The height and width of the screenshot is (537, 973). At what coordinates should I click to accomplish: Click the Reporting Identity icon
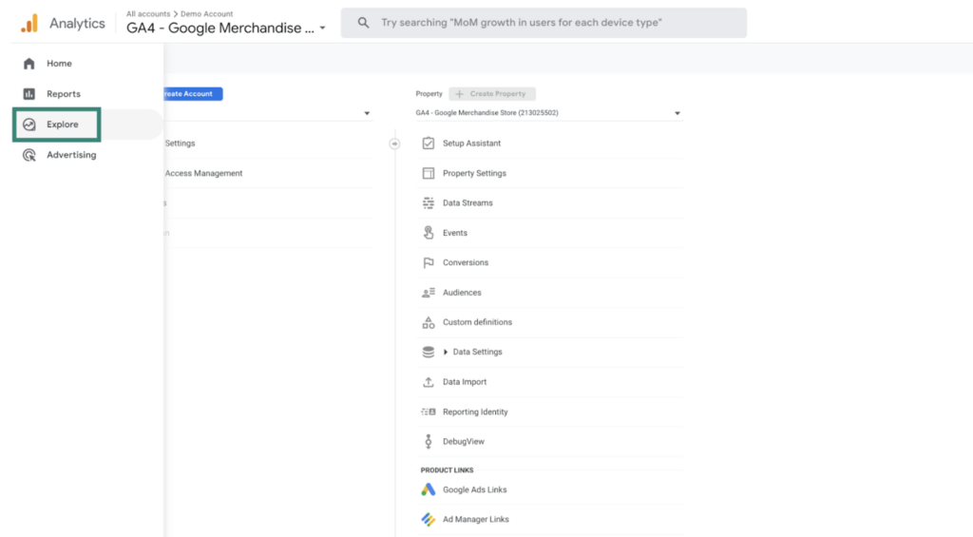(429, 412)
